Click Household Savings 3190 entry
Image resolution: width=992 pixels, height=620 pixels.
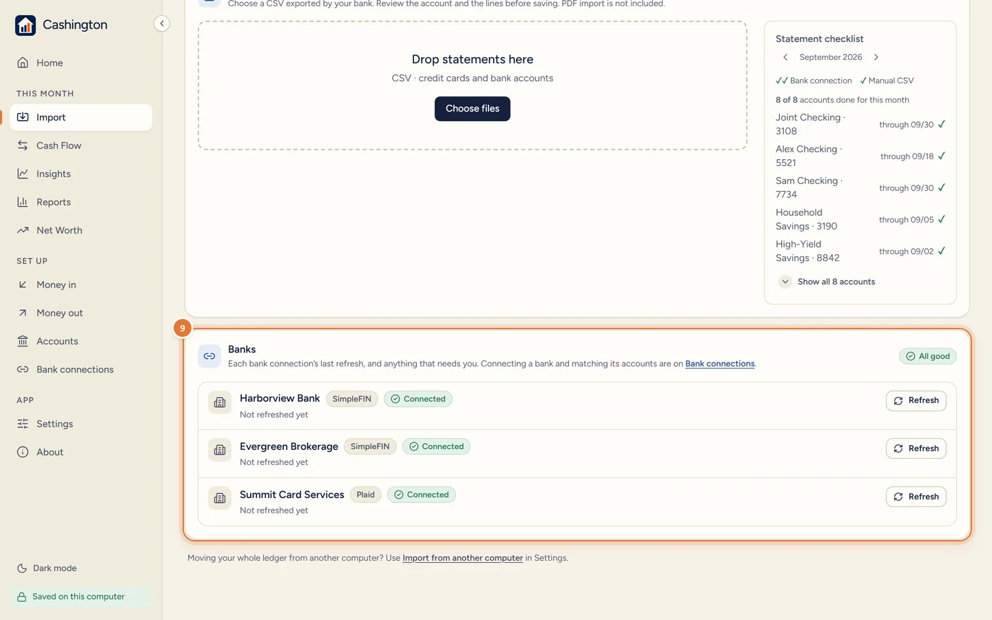(860, 219)
